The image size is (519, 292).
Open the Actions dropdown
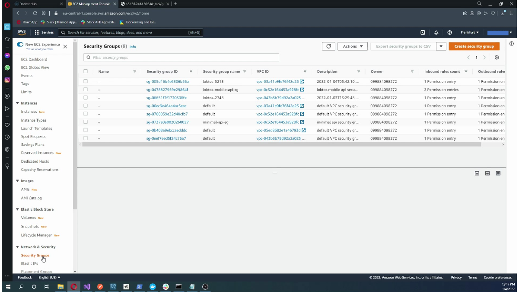click(353, 46)
